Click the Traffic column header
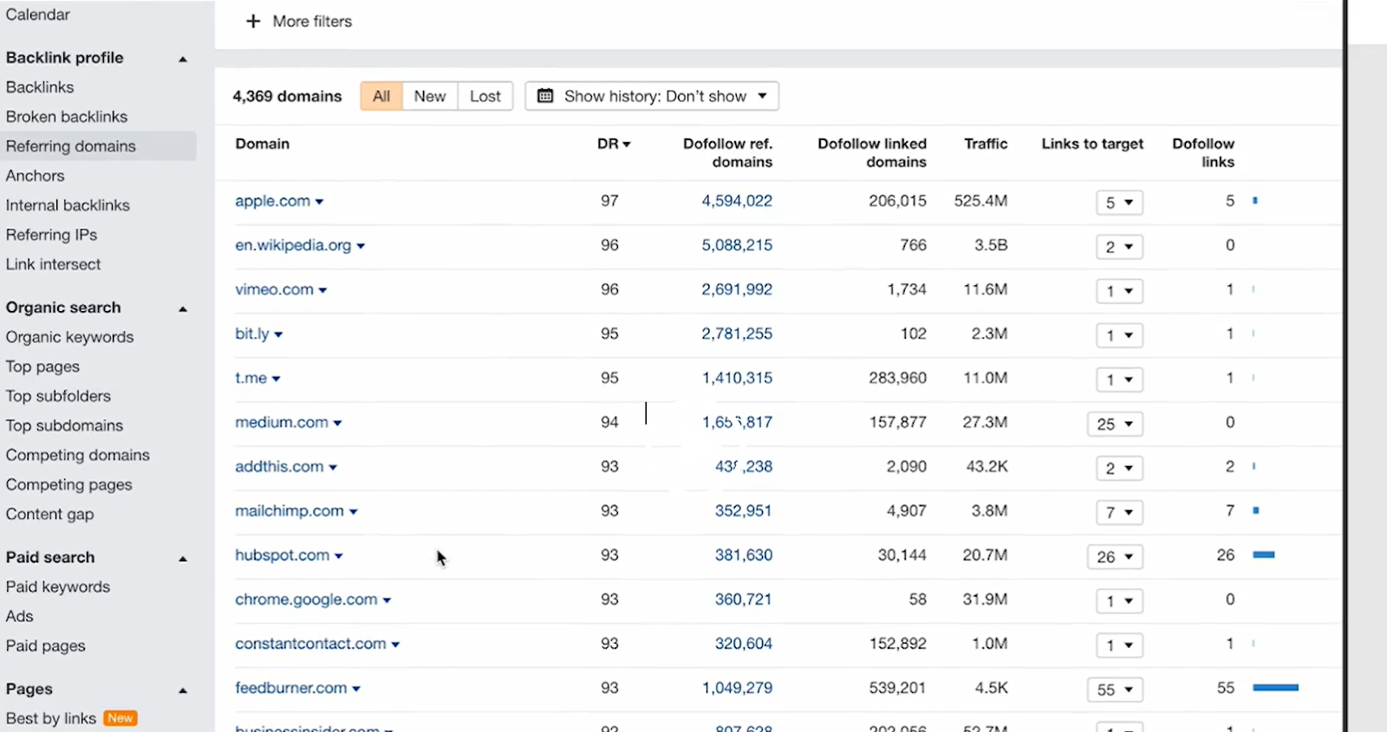This screenshot has width=1387, height=732. pyautogui.click(x=986, y=144)
